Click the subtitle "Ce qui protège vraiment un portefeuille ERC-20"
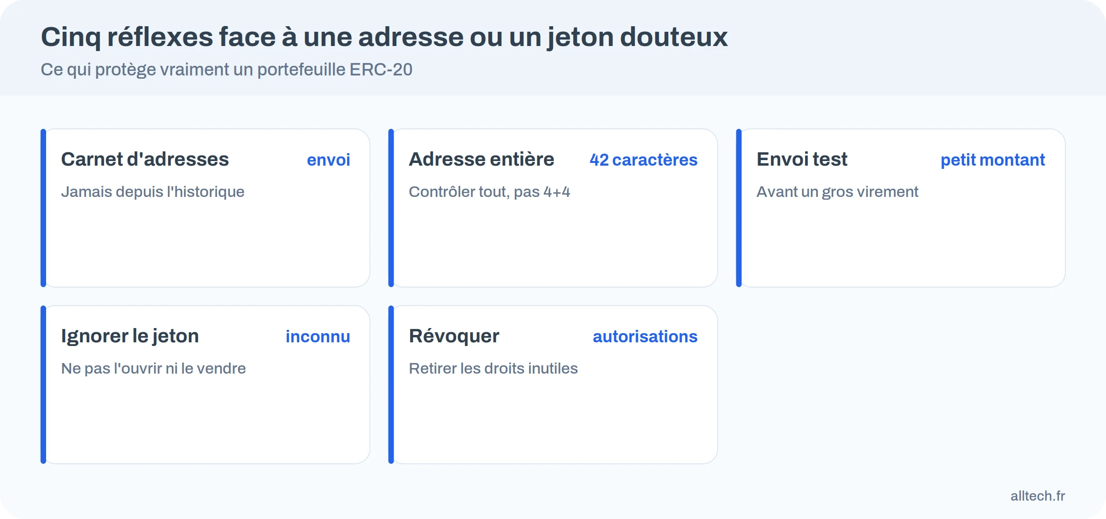 226,69
